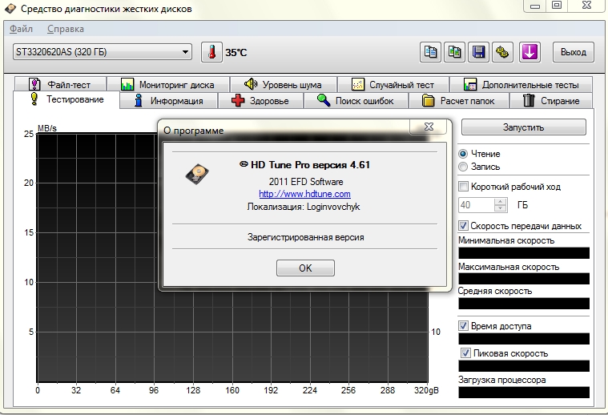608x415 pixels.
Task: Click the copy screenshot icon
Action: pos(455,52)
